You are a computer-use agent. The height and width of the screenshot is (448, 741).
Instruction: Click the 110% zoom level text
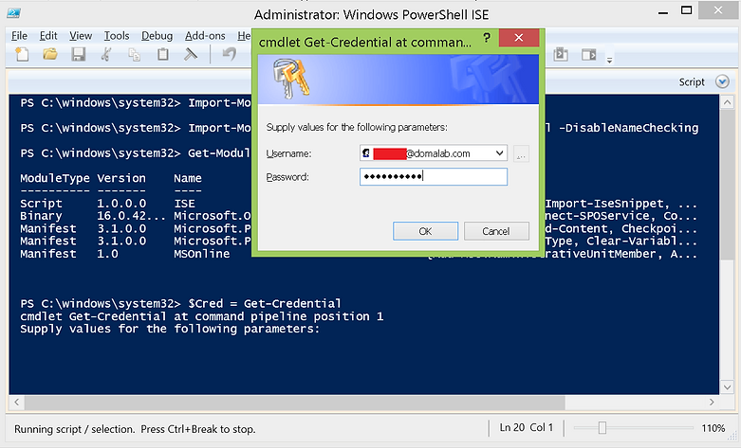713,428
